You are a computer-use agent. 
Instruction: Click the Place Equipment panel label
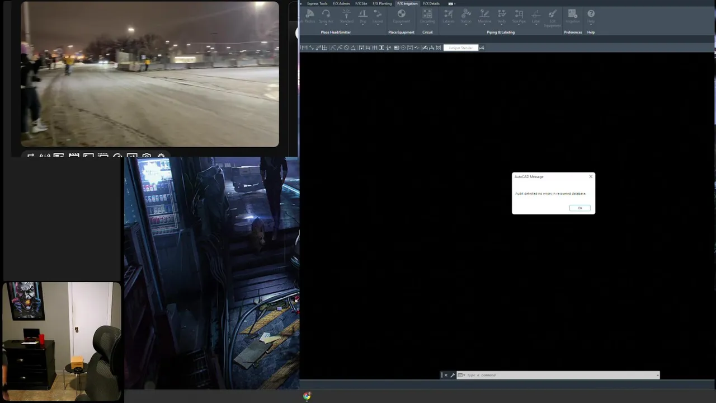402,32
